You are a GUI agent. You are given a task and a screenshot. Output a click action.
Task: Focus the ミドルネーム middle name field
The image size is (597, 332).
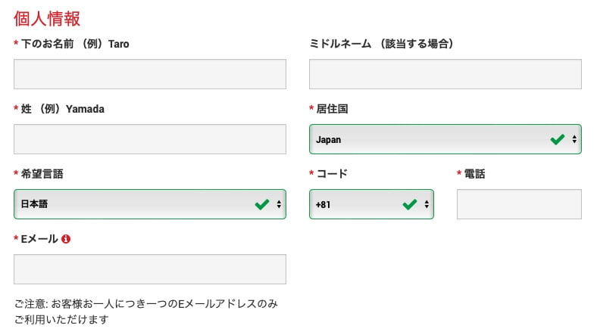[445, 74]
